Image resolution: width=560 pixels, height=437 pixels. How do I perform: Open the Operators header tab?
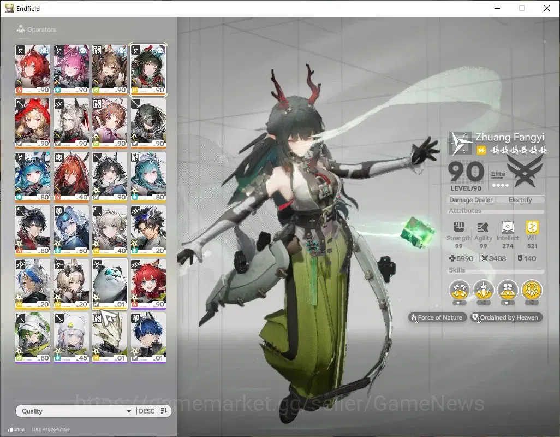[x=36, y=29]
